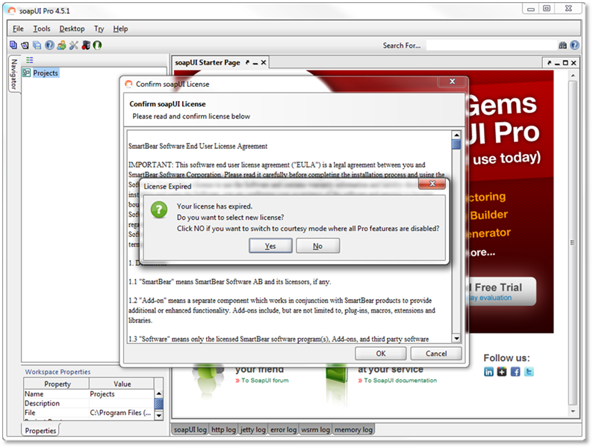This screenshot has width=593, height=448.
Task: Click into the Search For input field
Action: tap(490, 46)
